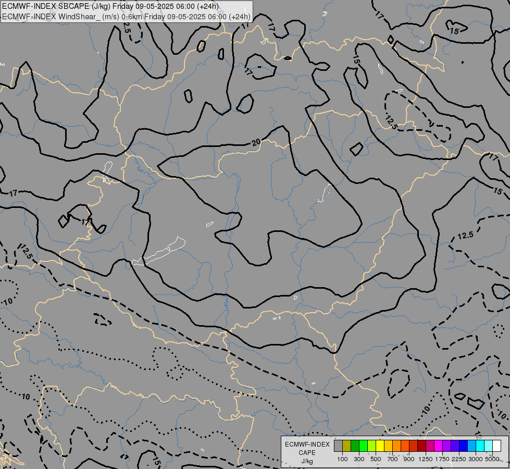Click the white swatch at the legend end
510x469 pixels.
497,446
